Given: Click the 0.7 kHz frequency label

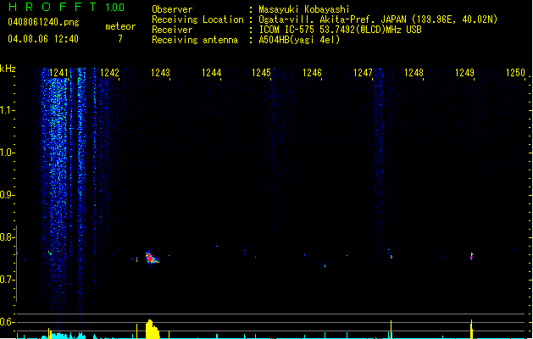Looking at the screenshot, I should 6,280.
